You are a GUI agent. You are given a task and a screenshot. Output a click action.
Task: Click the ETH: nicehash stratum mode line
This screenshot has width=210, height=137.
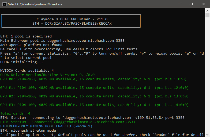click(x=28, y=131)
